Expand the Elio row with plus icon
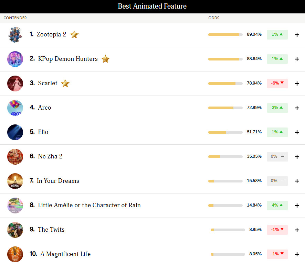 (x=297, y=132)
